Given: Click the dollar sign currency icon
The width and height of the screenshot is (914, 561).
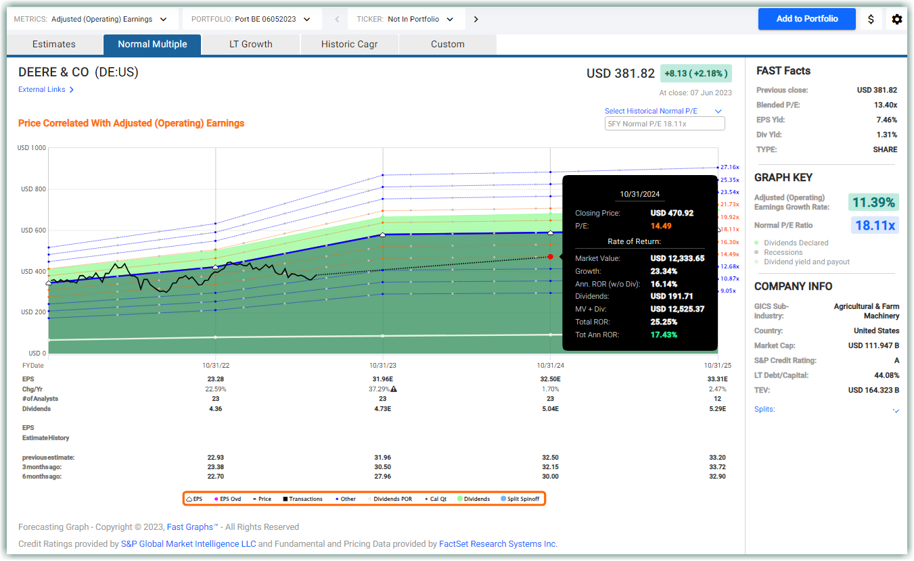Looking at the screenshot, I should coord(871,19).
